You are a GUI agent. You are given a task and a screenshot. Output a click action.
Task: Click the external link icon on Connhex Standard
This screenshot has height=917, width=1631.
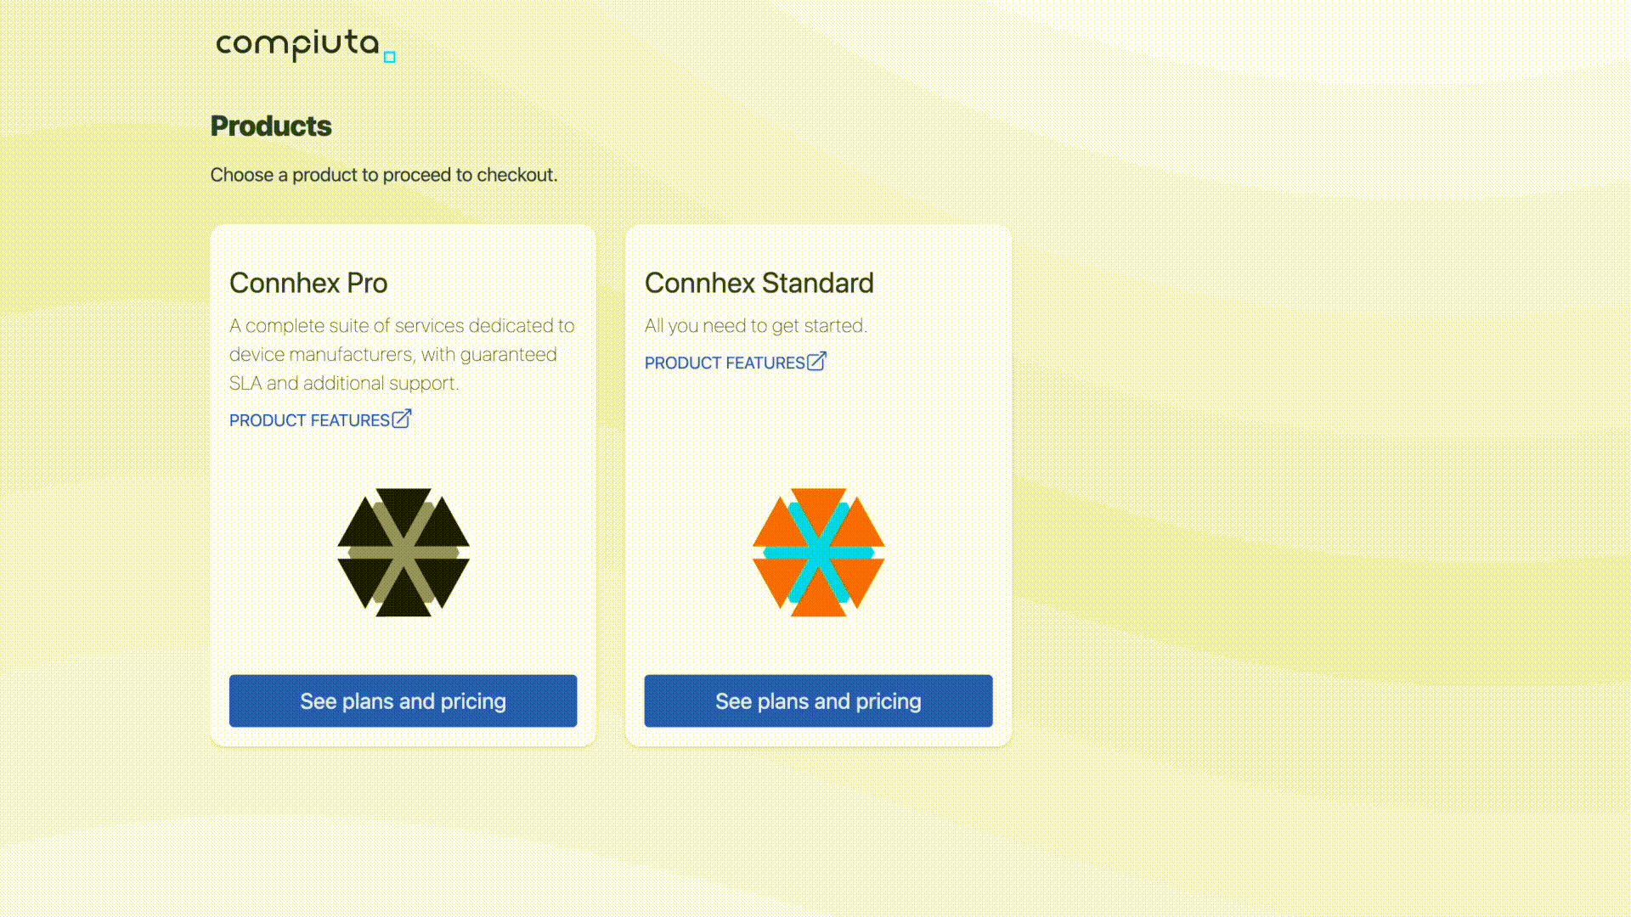point(816,362)
